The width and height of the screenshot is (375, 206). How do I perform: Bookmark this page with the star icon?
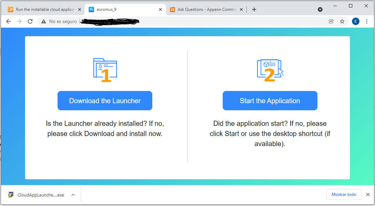[x=342, y=21]
